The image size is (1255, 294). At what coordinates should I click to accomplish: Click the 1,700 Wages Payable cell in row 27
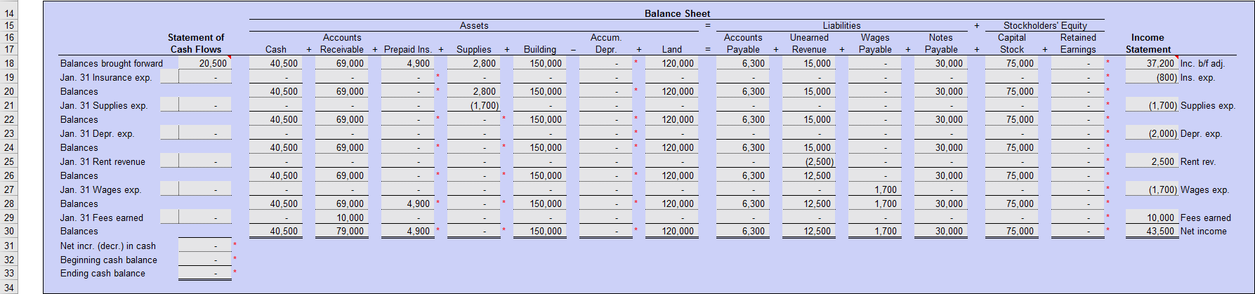[874, 189]
